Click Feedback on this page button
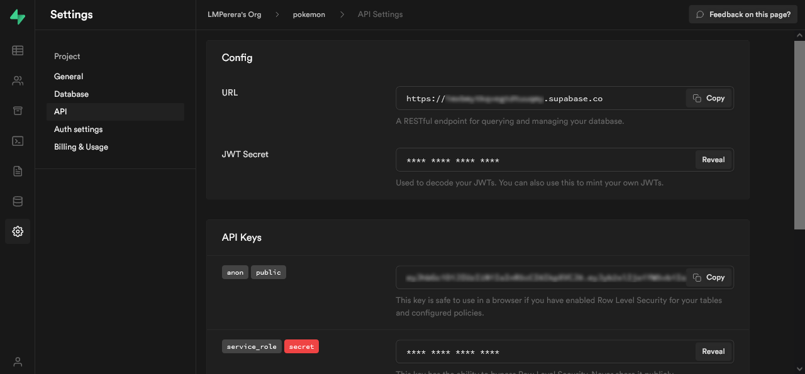 (x=743, y=14)
